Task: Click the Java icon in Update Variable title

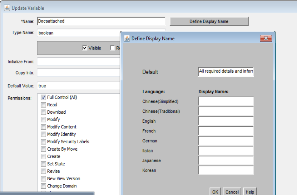Action: click(x=7, y=8)
